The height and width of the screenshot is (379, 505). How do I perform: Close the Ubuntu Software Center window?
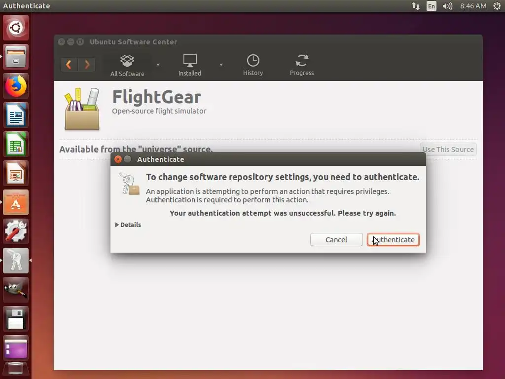coord(62,41)
